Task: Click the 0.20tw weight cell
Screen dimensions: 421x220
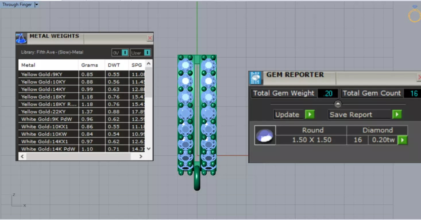Action: point(383,140)
